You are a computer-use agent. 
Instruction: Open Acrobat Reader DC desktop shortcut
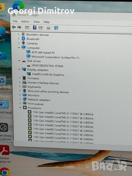click(5, 154)
